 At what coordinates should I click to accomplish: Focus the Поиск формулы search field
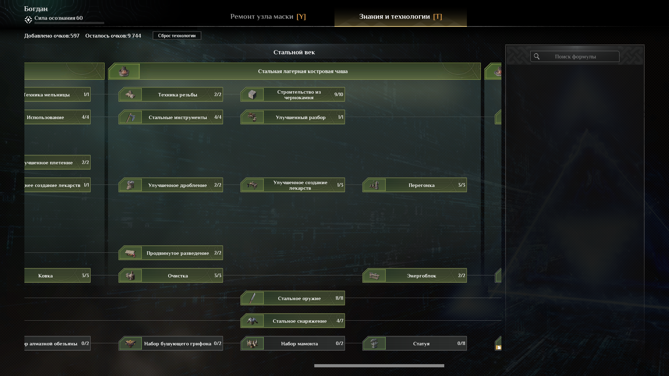point(575,56)
